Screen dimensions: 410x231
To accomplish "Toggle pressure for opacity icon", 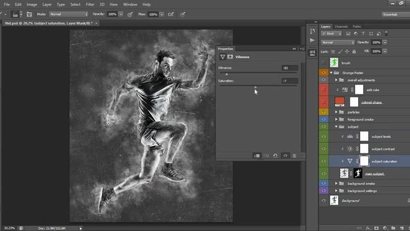I will click(130, 14).
